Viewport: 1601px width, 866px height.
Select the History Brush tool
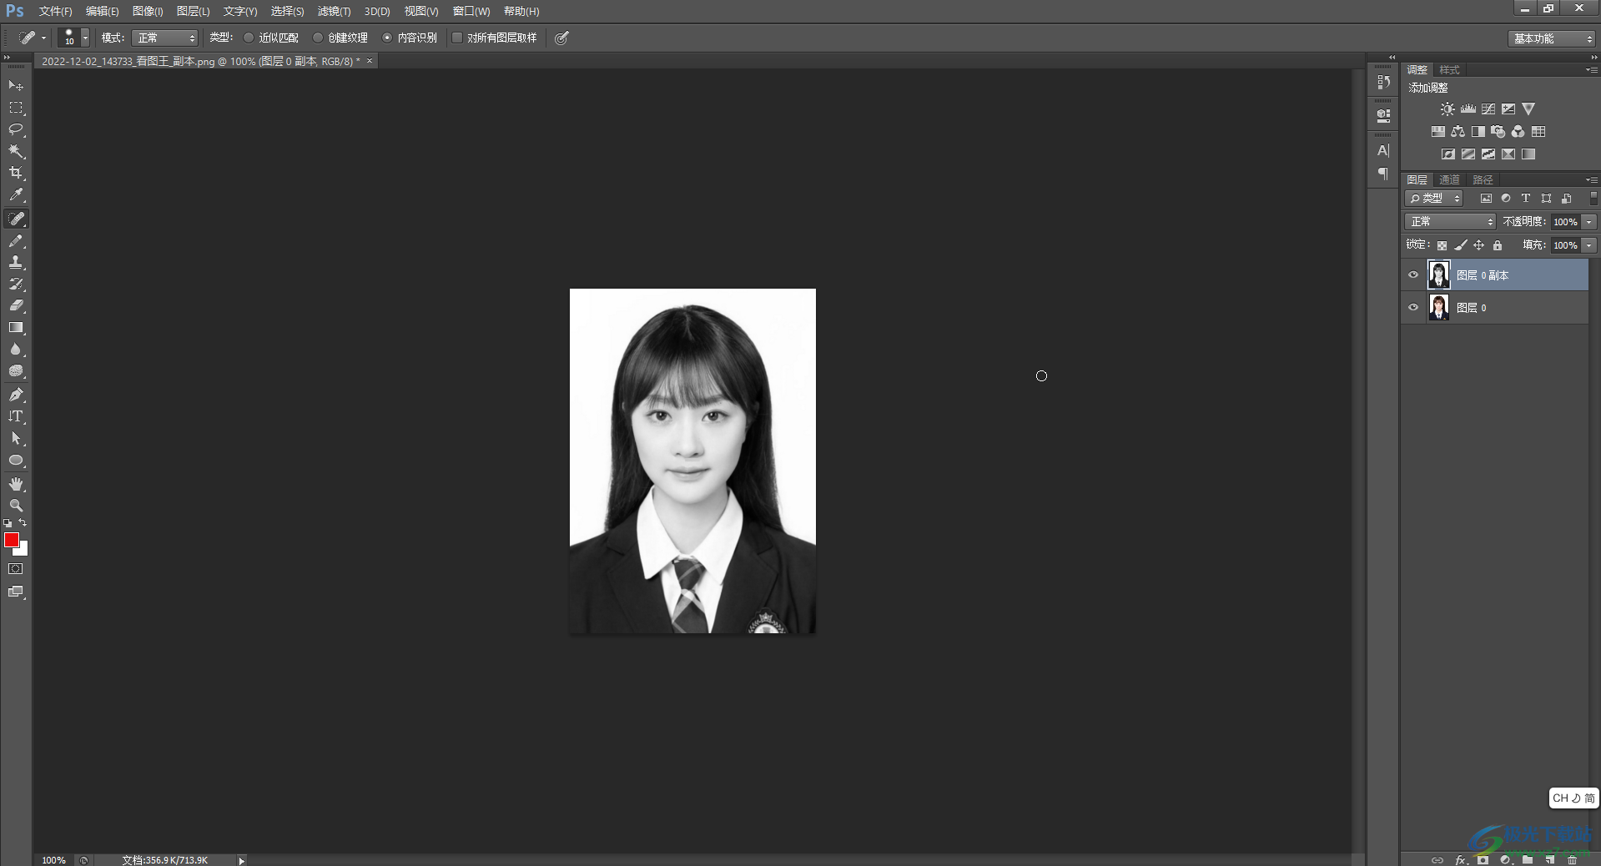16,284
